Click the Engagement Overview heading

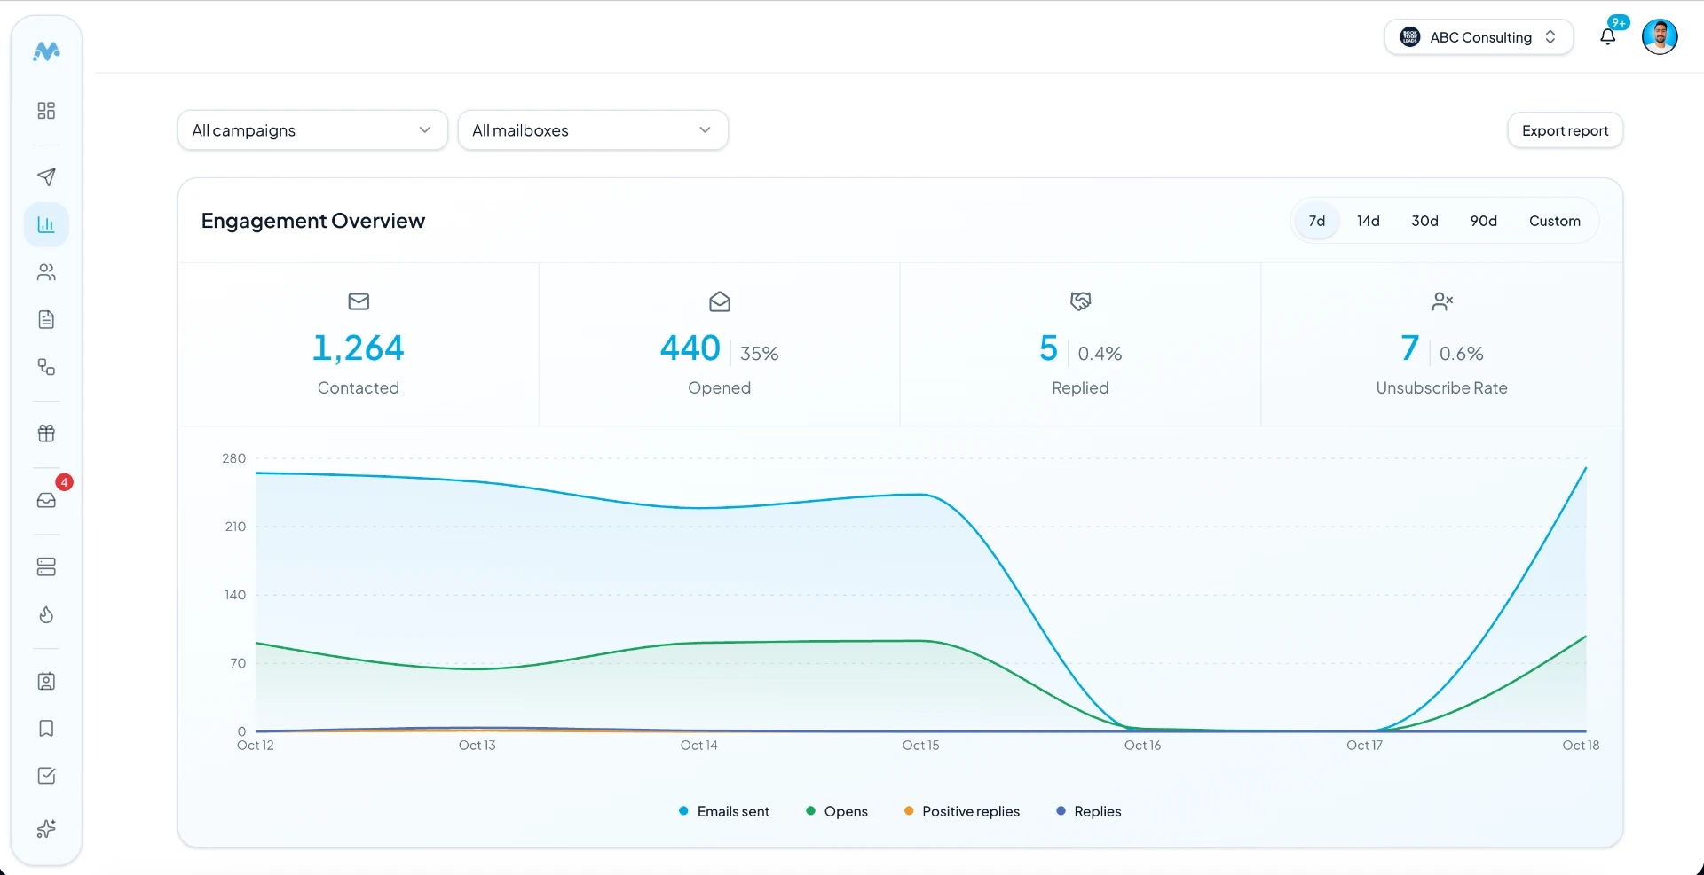click(x=313, y=221)
